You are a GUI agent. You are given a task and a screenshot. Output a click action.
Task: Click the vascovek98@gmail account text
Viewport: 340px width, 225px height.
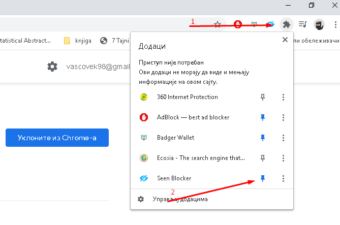[98, 67]
